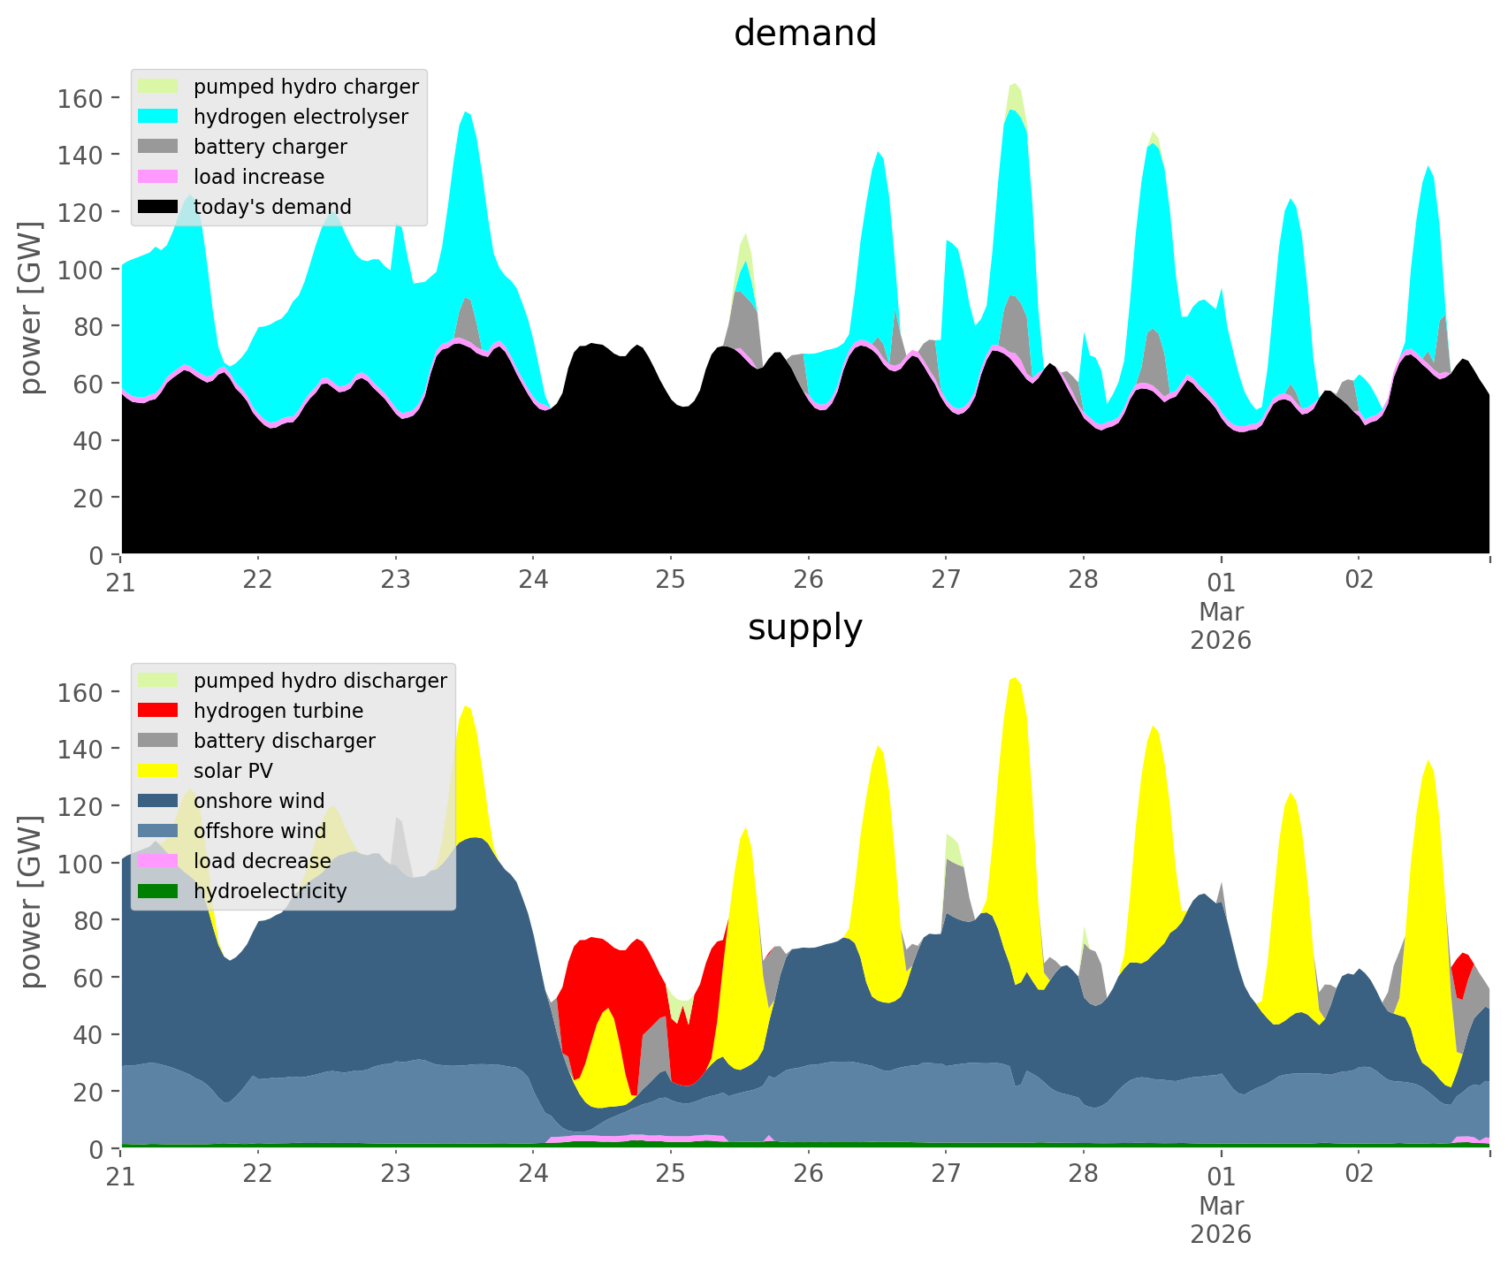Click the pumped hydro discharger legend label
Image resolution: width=1508 pixels, height=1265 pixels.
point(320,681)
